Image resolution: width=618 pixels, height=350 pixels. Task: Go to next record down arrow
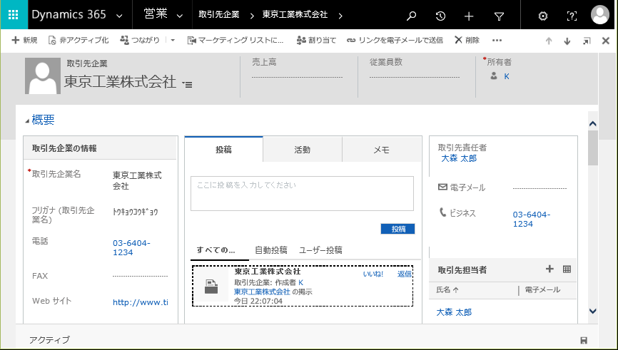pos(567,41)
